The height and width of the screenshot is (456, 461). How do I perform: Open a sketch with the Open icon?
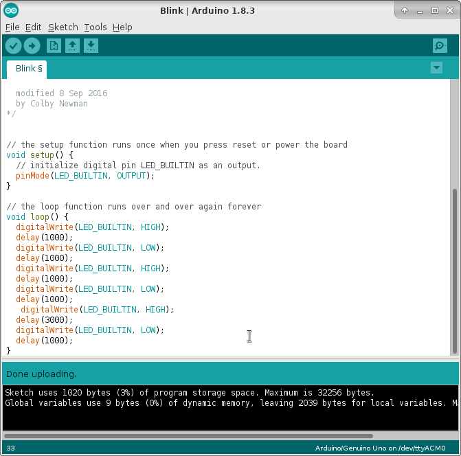coord(72,46)
